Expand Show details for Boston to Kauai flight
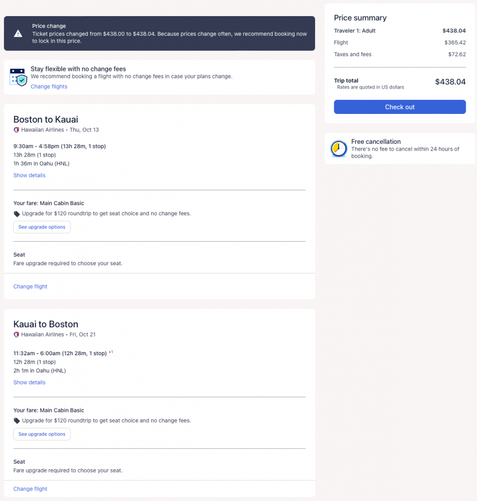 29,175
